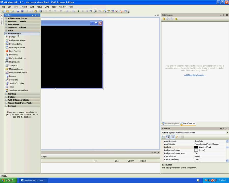Start debugging with the green play icon
Image resolution: width=229 pixels, height=183 pixels.
[x=79, y=11]
